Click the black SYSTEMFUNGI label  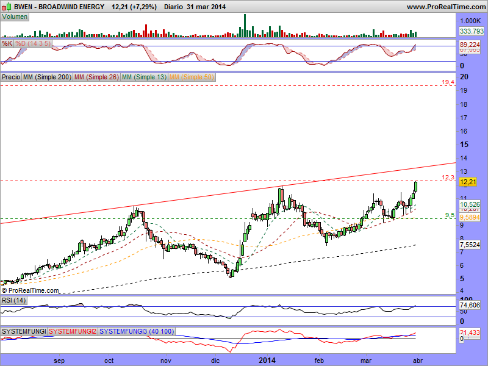click(24, 331)
